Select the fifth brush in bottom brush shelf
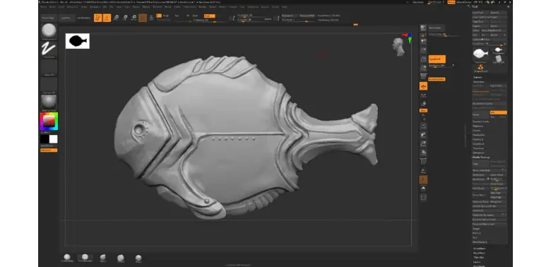This screenshot has height=267, width=551. click(138, 259)
